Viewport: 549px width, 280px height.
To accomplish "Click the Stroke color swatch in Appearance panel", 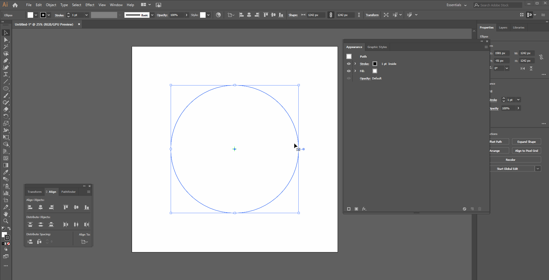I will 375,64.
